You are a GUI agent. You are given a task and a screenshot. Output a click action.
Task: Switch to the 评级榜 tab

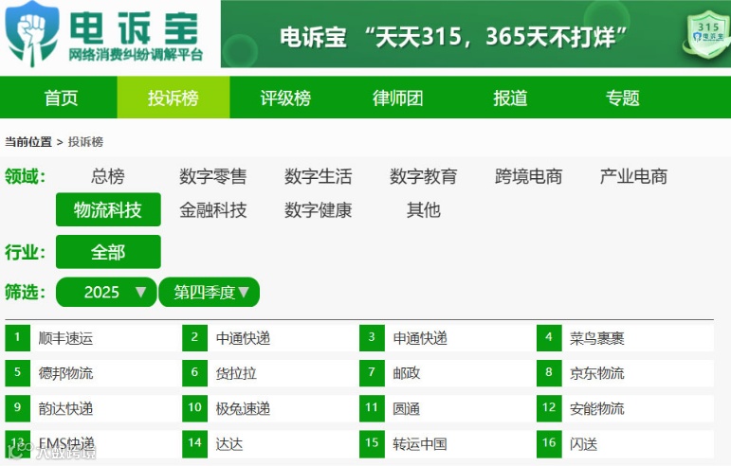coord(285,98)
